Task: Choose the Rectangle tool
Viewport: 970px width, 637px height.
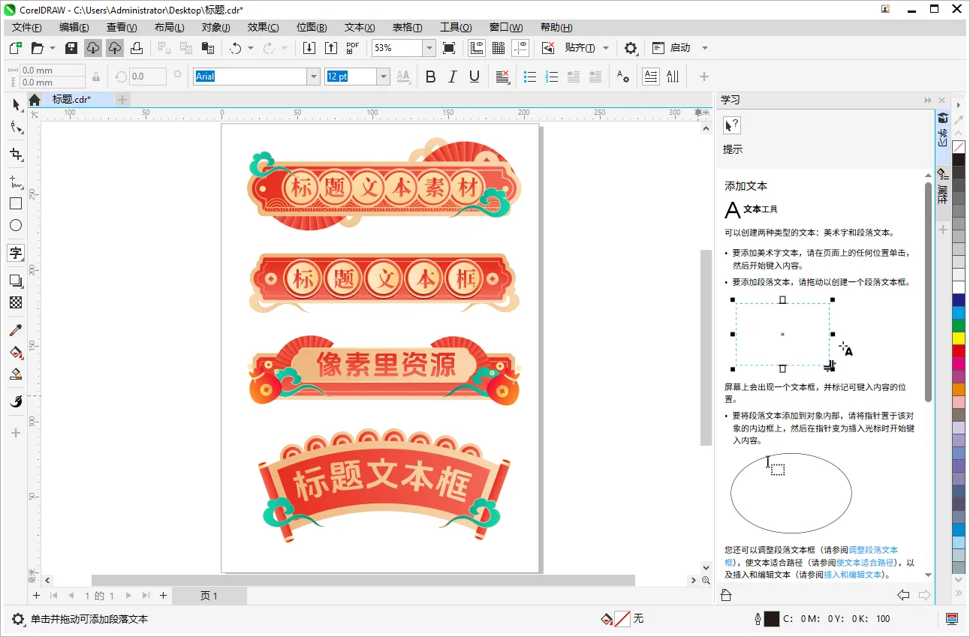Action: point(16,203)
